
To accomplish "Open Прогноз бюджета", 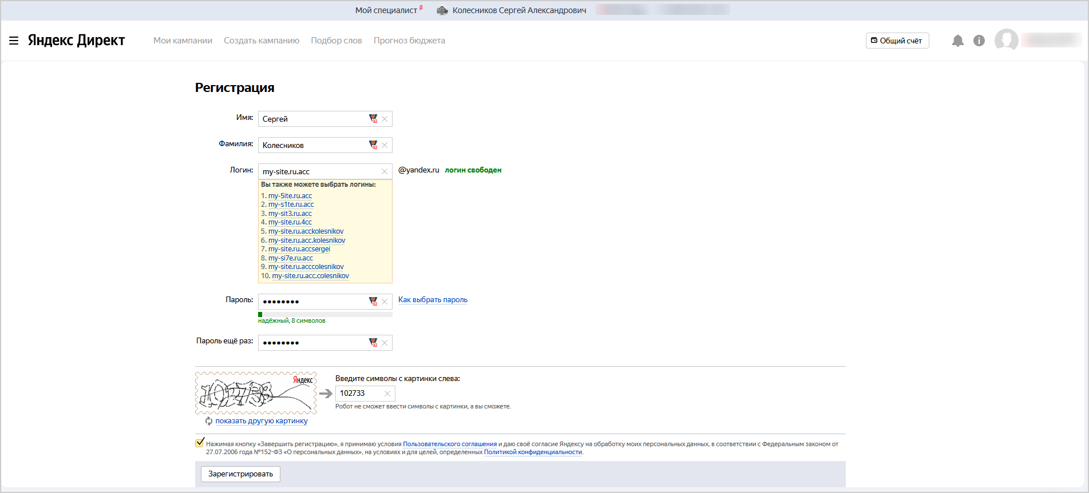I will 409,41.
